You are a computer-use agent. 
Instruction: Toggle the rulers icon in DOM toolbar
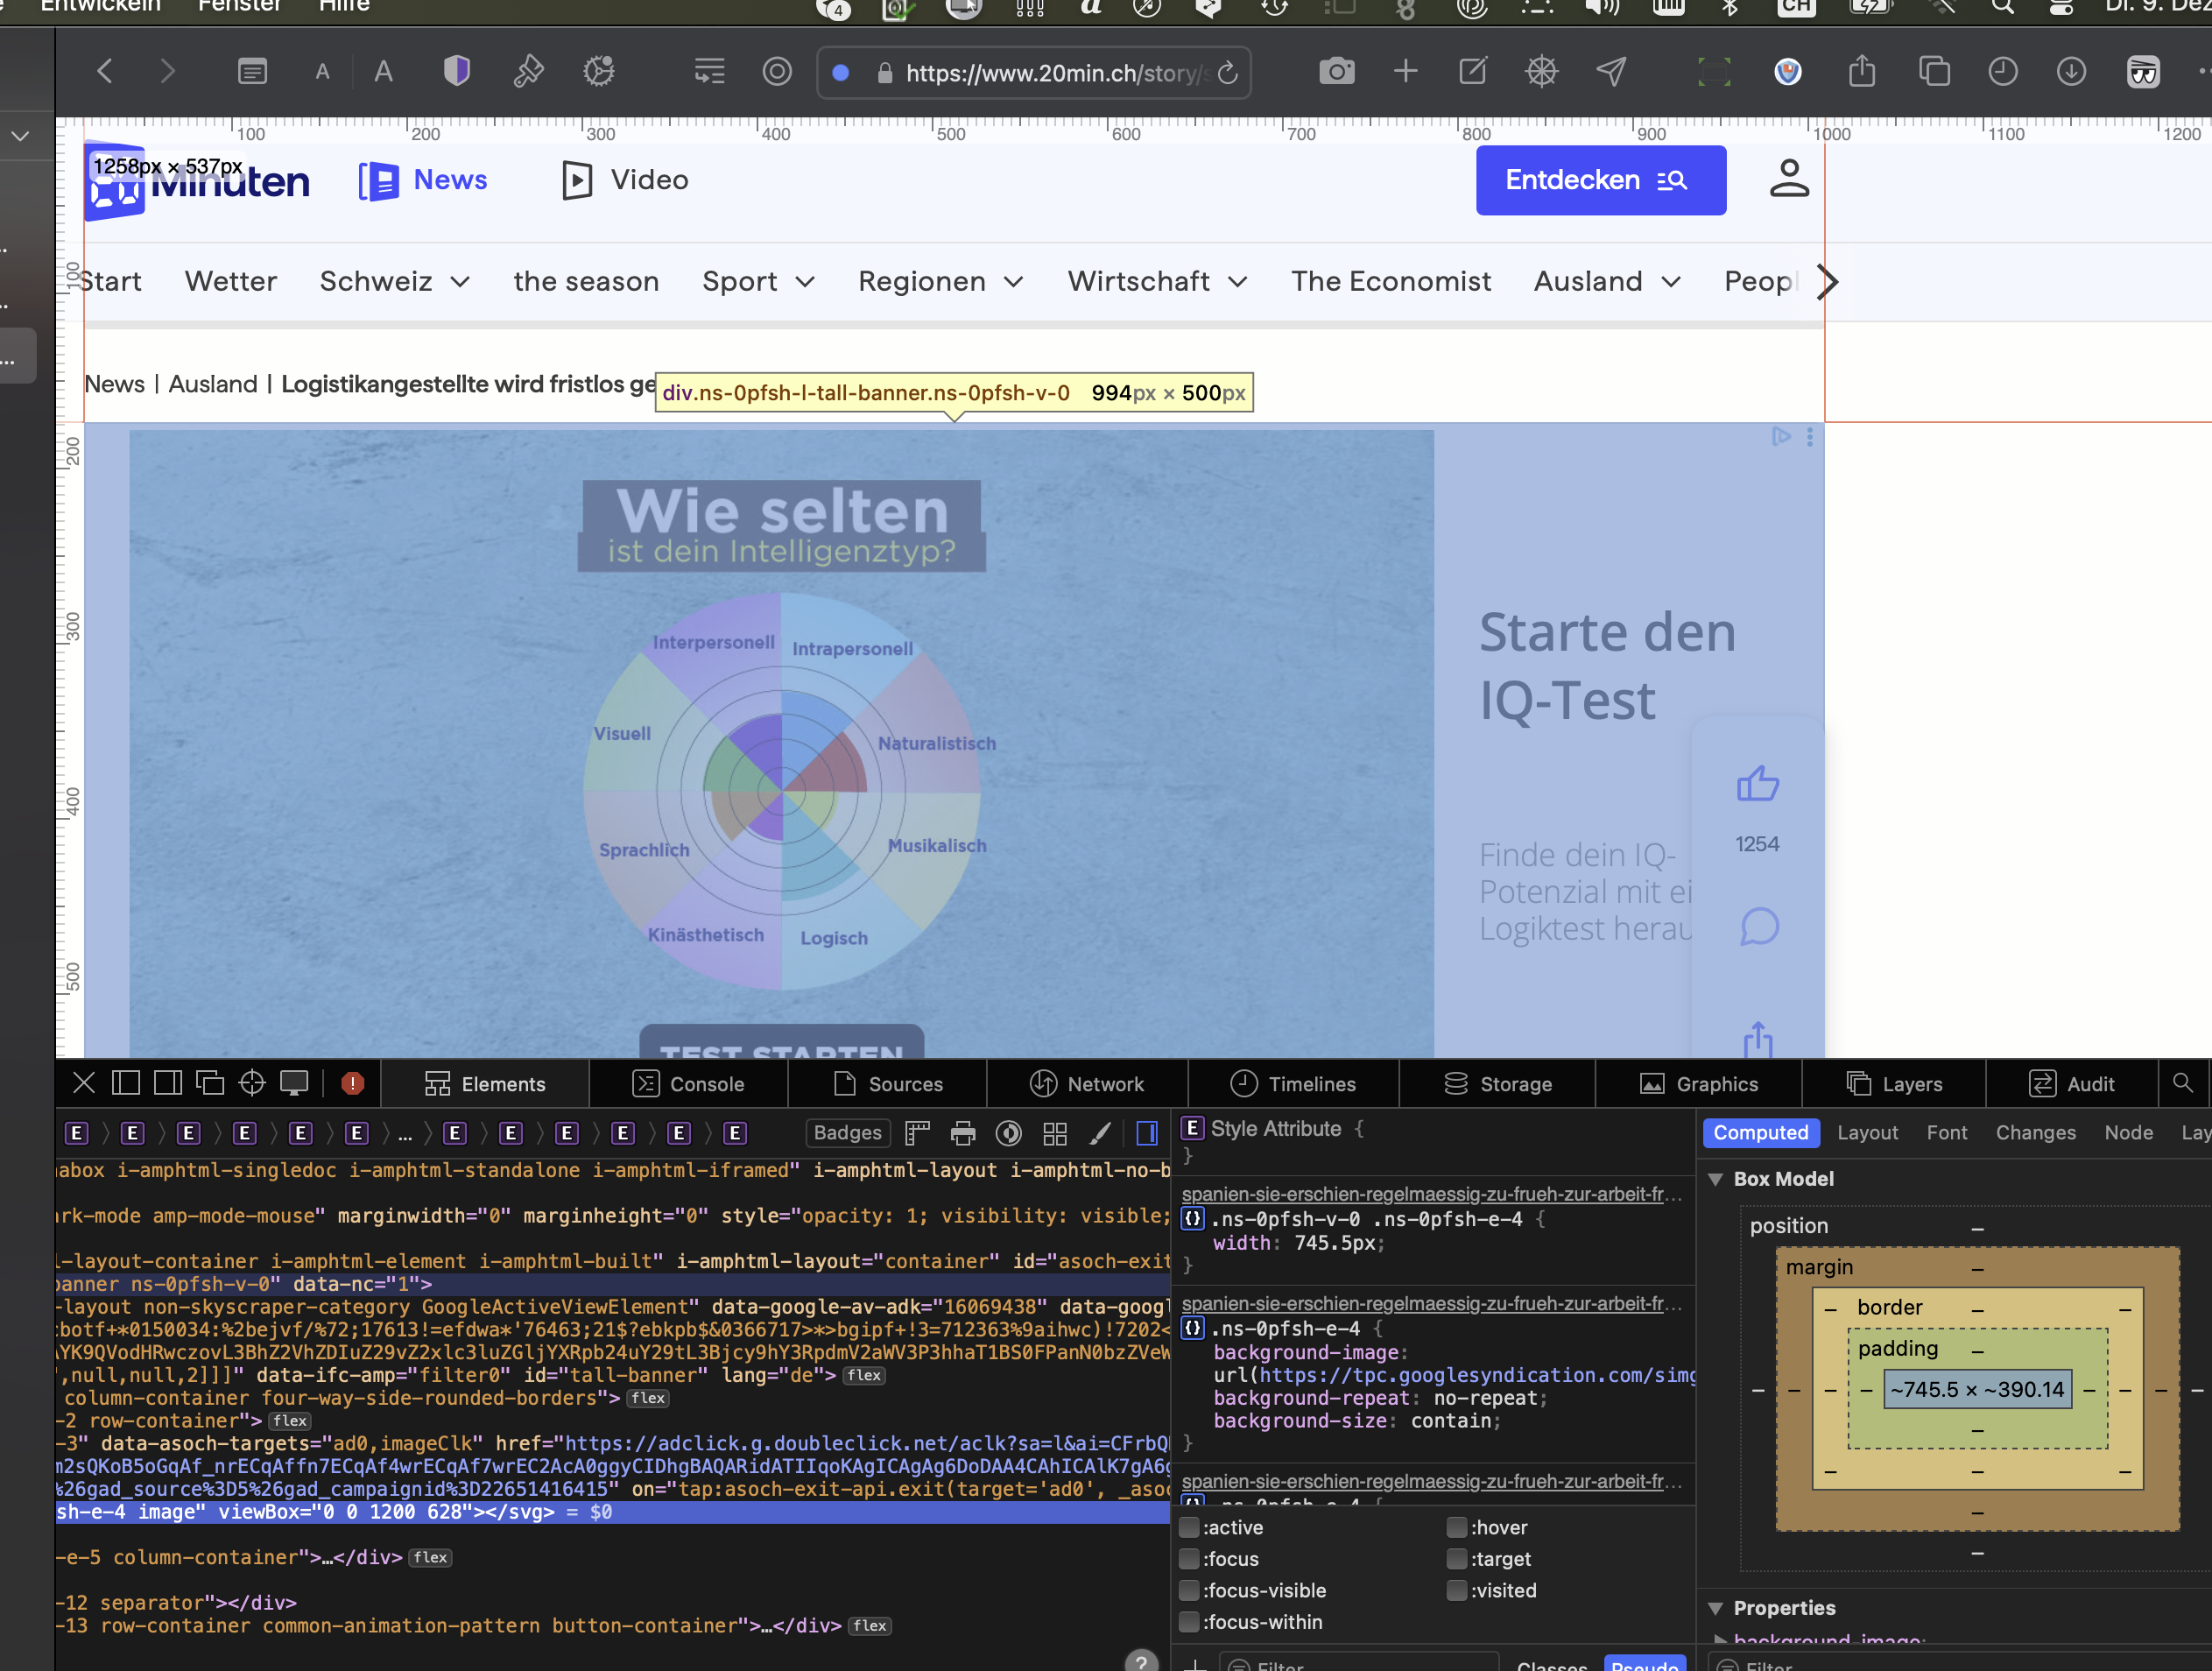click(917, 1133)
